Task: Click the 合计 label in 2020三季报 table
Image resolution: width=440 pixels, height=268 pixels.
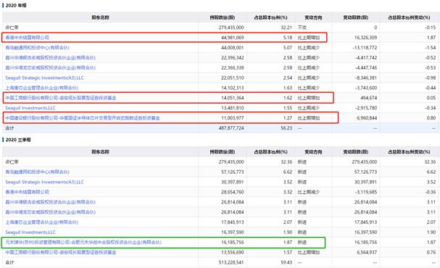Action: [x=9, y=262]
